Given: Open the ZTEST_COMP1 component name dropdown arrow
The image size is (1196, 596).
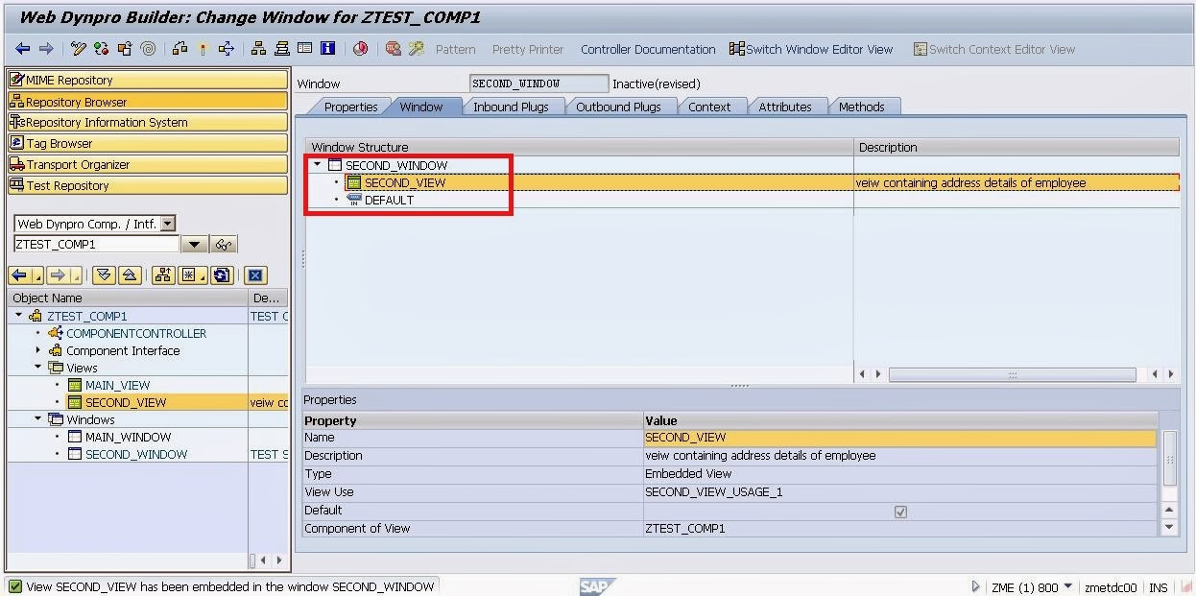Looking at the screenshot, I should point(194,245).
